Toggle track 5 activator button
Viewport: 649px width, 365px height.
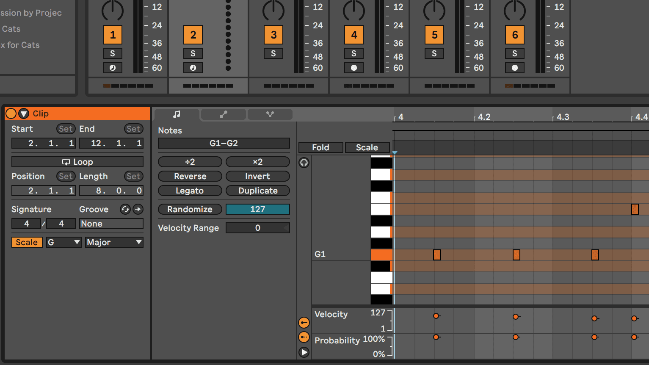click(434, 35)
